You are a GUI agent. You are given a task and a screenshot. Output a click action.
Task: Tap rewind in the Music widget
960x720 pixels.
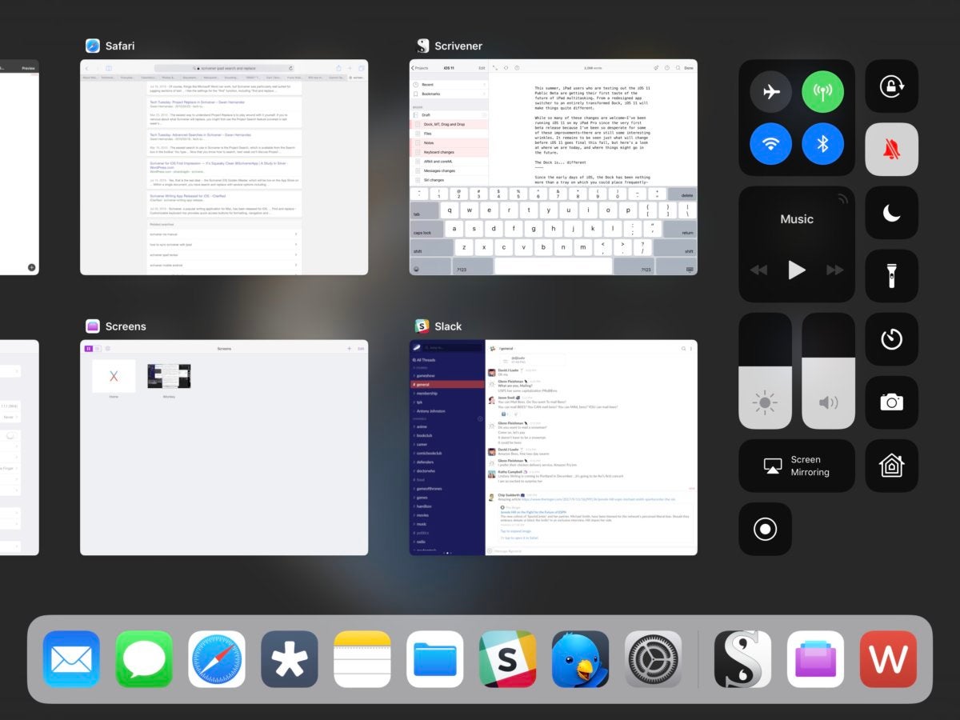758,270
